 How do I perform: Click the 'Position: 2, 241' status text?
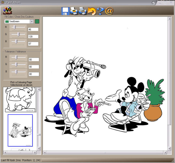(x=31, y=160)
